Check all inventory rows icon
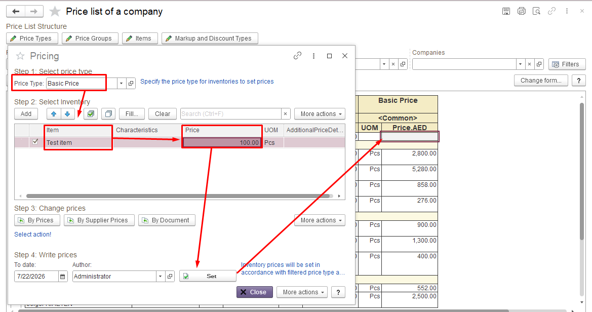This screenshot has height=312, width=592. (91, 113)
